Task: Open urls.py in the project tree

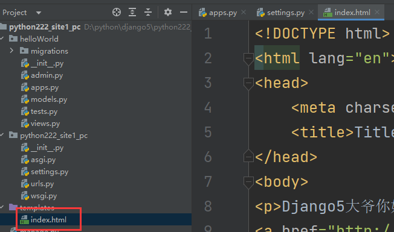Action: (x=42, y=184)
